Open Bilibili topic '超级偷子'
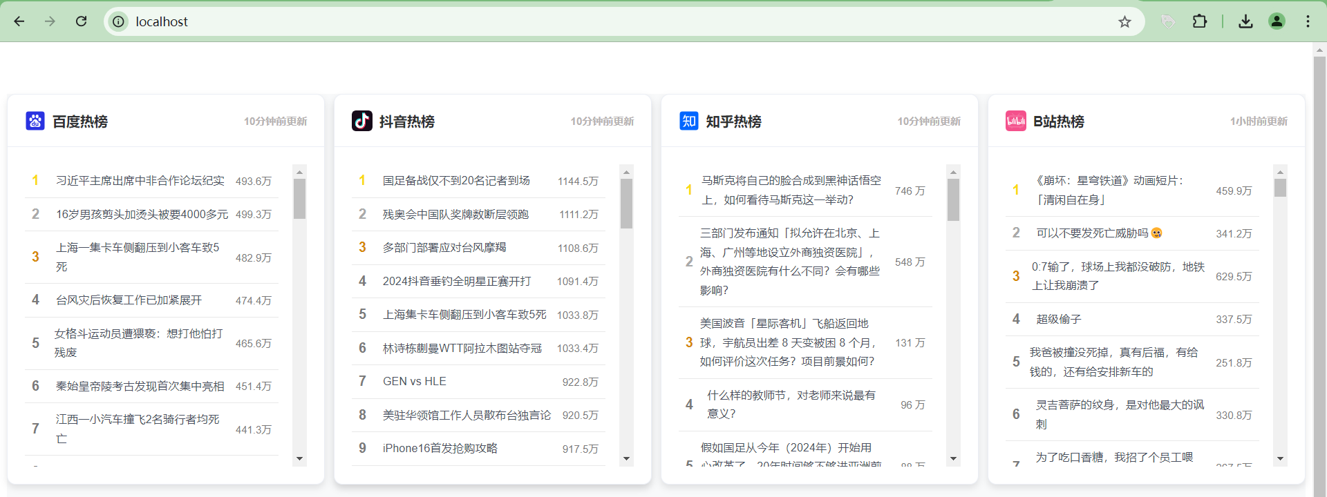Image resolution: width=1327 pixels, height=497 pixels. coord(1059,319)
